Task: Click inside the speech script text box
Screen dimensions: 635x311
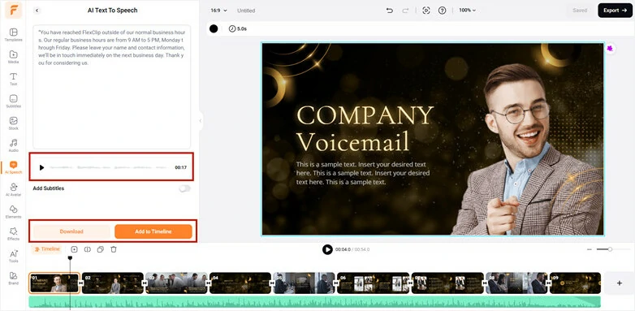Action: 111,87
